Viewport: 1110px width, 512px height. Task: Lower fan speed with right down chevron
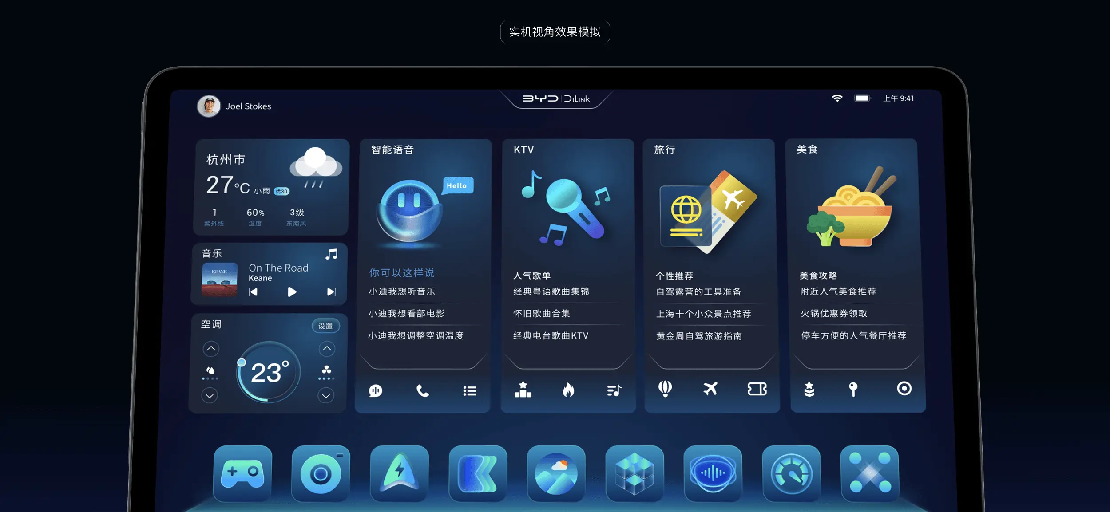point(326,395)
